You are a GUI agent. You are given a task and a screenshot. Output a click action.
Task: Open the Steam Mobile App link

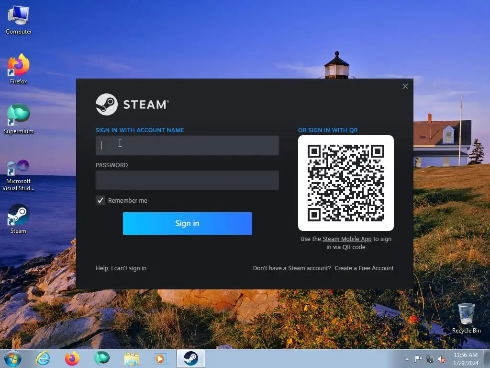(347, 239)
